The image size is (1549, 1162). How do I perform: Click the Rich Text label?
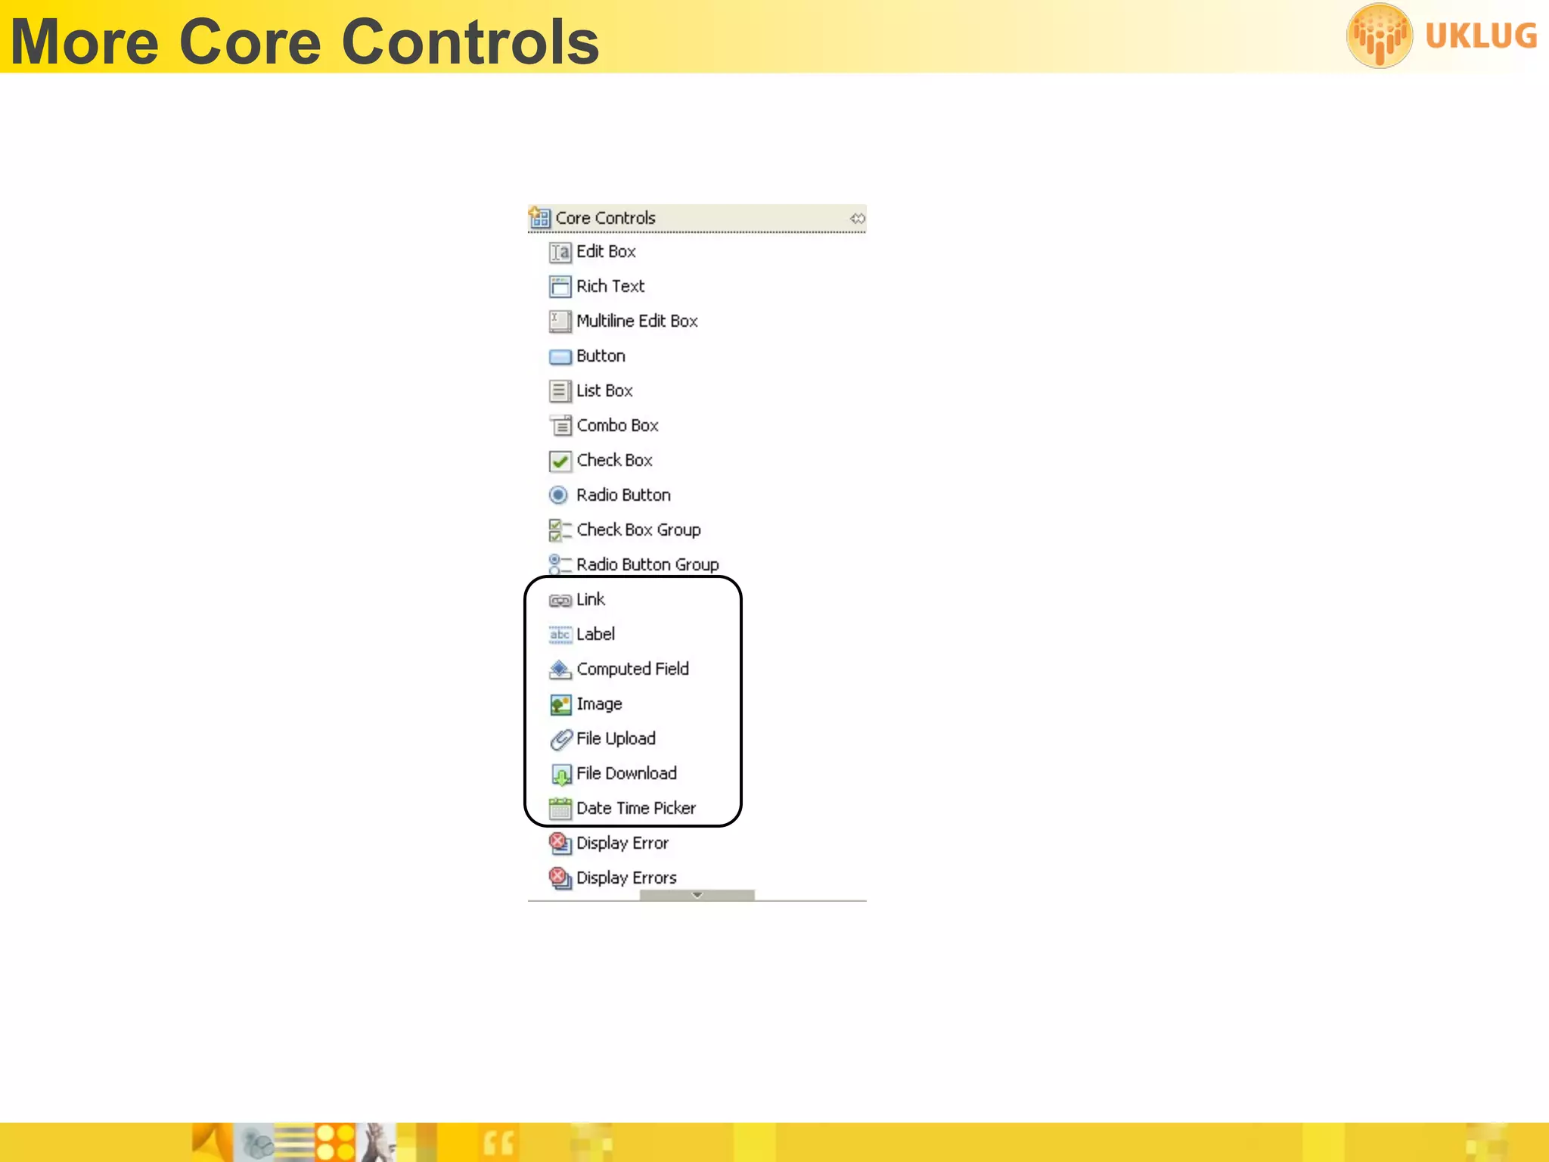(610, 287)
